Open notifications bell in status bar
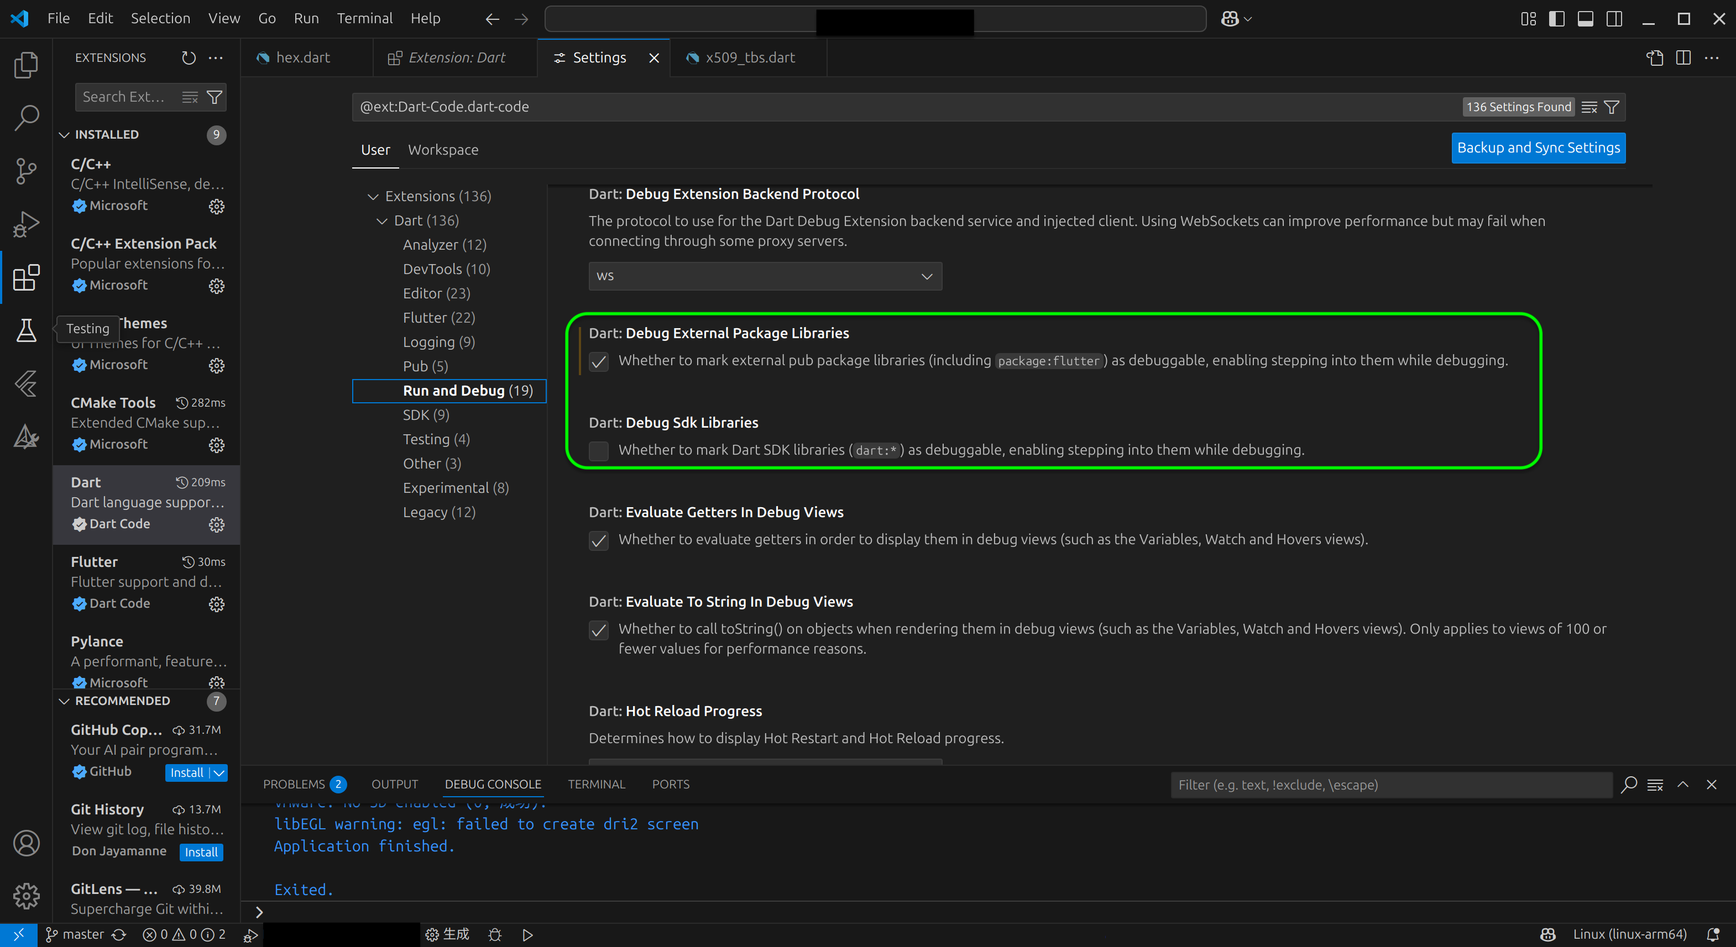Image resolution: width=1736 pixels, height=947 pixels. 1713,934
